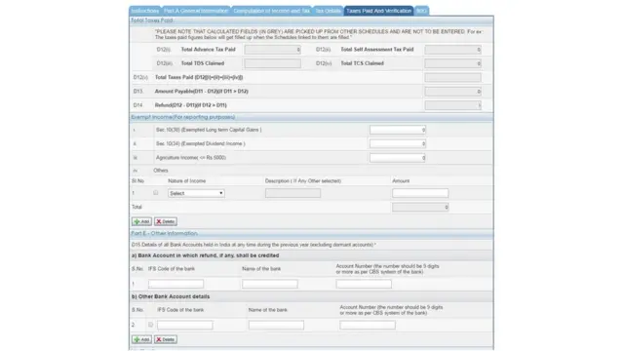This screenshot has width=624, height=351.
Task: Click Account Number field for refund bank account
Action: (x=364, y=284)
